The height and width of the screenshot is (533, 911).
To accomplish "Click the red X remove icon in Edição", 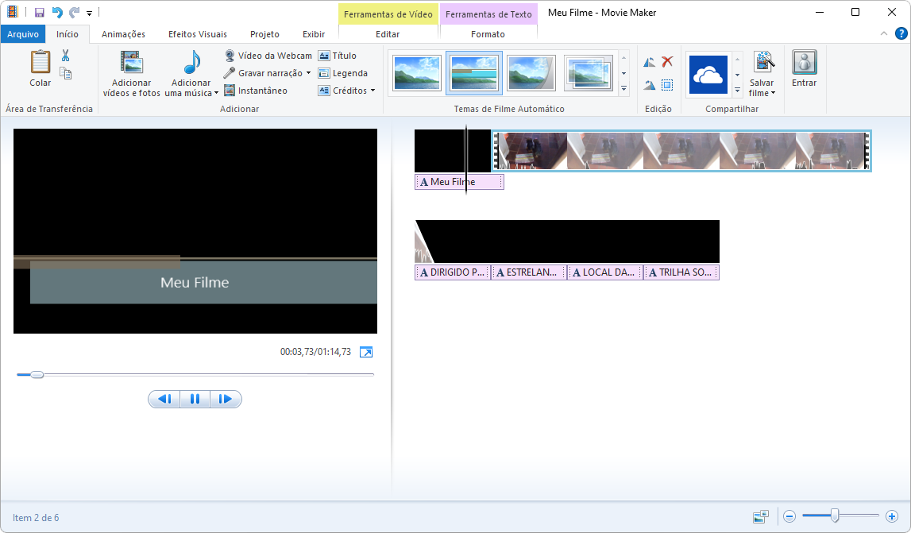I will tap(667, 62).
